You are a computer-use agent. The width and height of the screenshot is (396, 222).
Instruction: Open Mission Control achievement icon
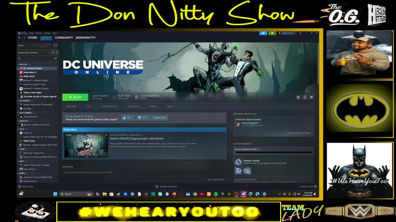pyautogui.click(x=238, y=162)
